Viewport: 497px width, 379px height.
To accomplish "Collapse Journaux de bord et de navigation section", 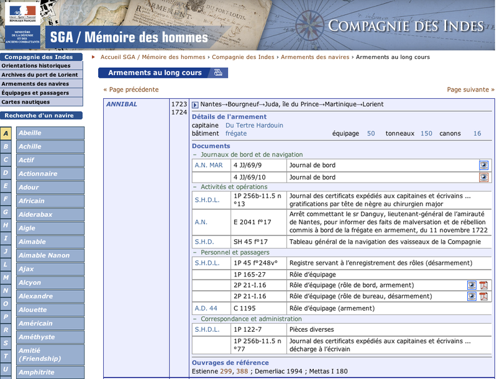I will 195,155.
